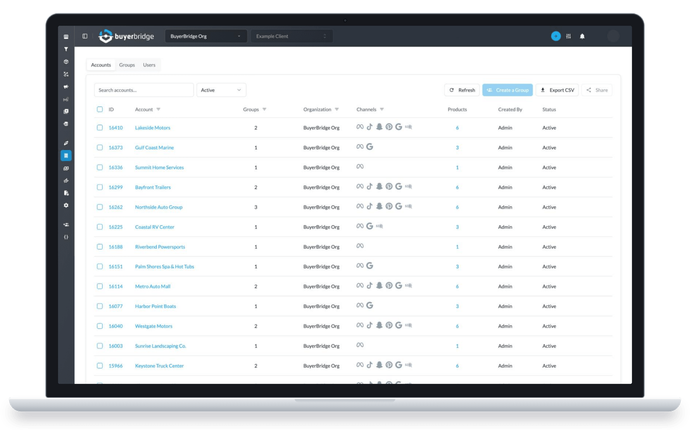The height and width of the screenshot is (430, 690).
Task: Open the funnel icon in the left sidebar
Action: 66,49
